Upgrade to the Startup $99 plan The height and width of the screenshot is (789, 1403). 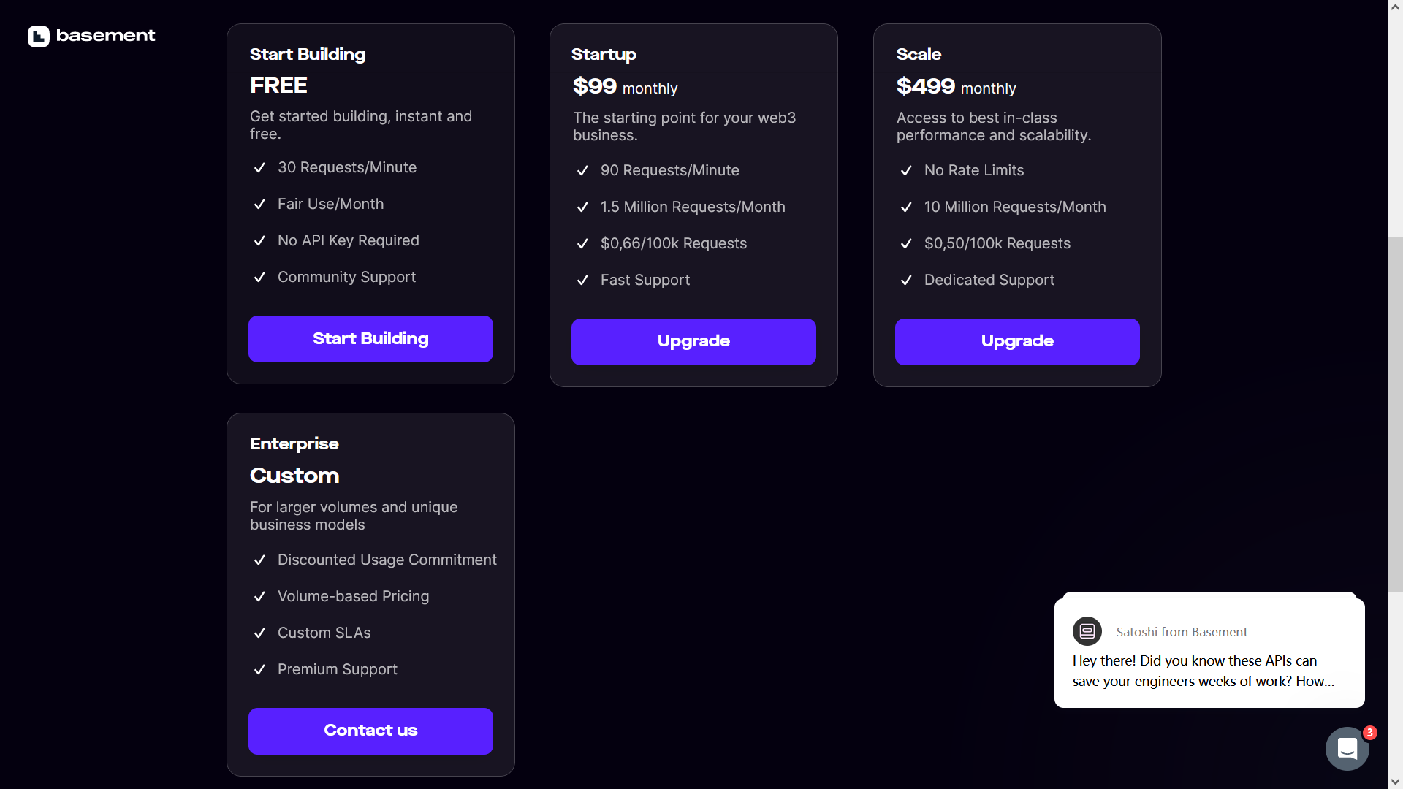[x=693, y=341]
